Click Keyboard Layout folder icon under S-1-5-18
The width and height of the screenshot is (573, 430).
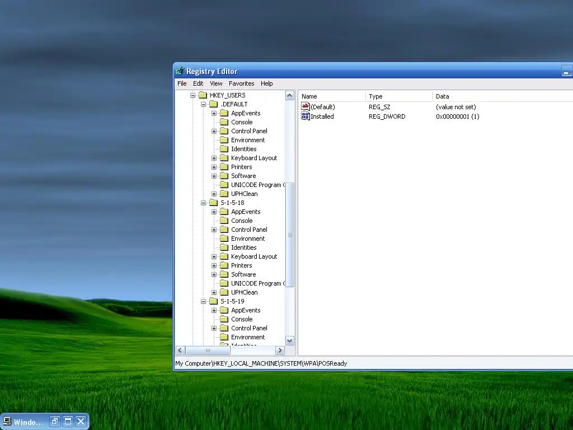[224, 256]
